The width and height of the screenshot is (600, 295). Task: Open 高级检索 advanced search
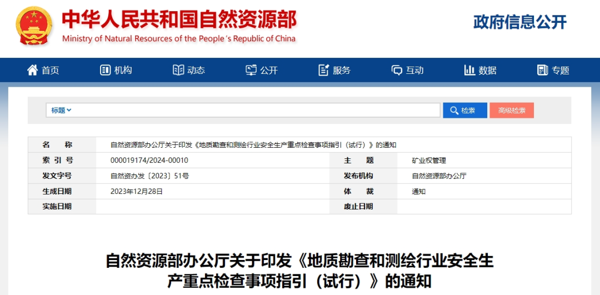[x=512, y=110]
